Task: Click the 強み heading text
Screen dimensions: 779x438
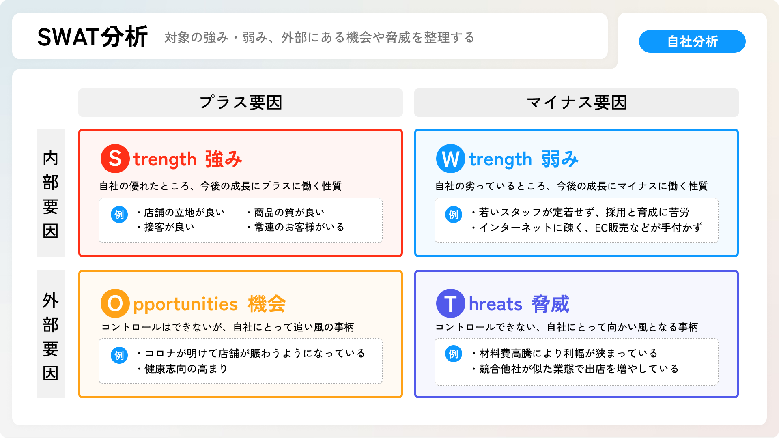Action: pyautogui.click(x=224, y=159)
